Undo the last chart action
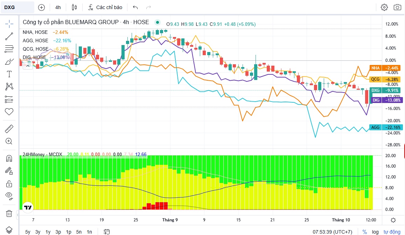The width and height of the screenshot is (405, 235). tap(135, 7)
